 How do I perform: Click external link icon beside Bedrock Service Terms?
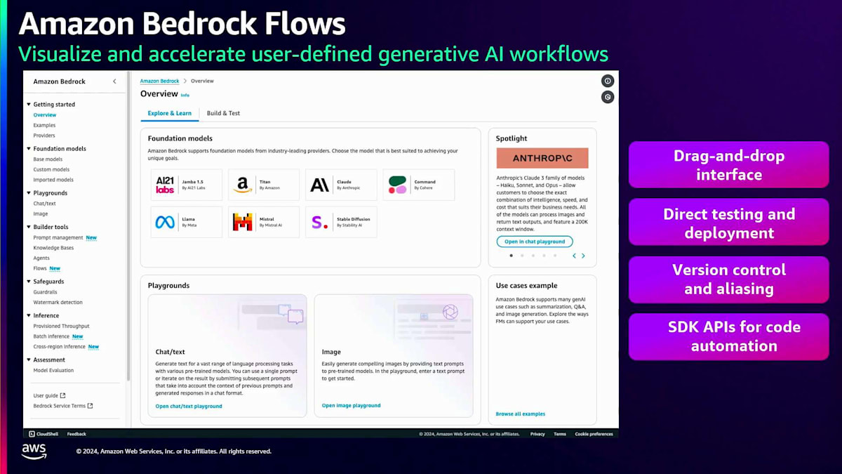click(x=90, y=406)
